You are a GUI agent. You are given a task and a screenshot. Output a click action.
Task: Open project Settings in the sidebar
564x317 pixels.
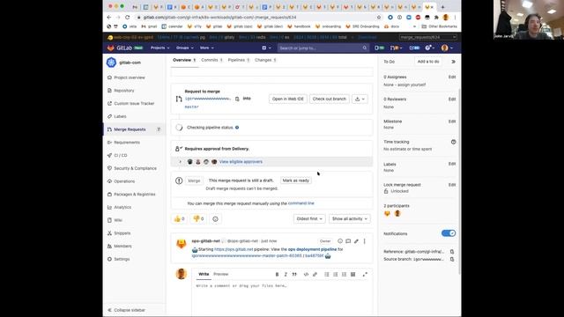tap(119, 259)
